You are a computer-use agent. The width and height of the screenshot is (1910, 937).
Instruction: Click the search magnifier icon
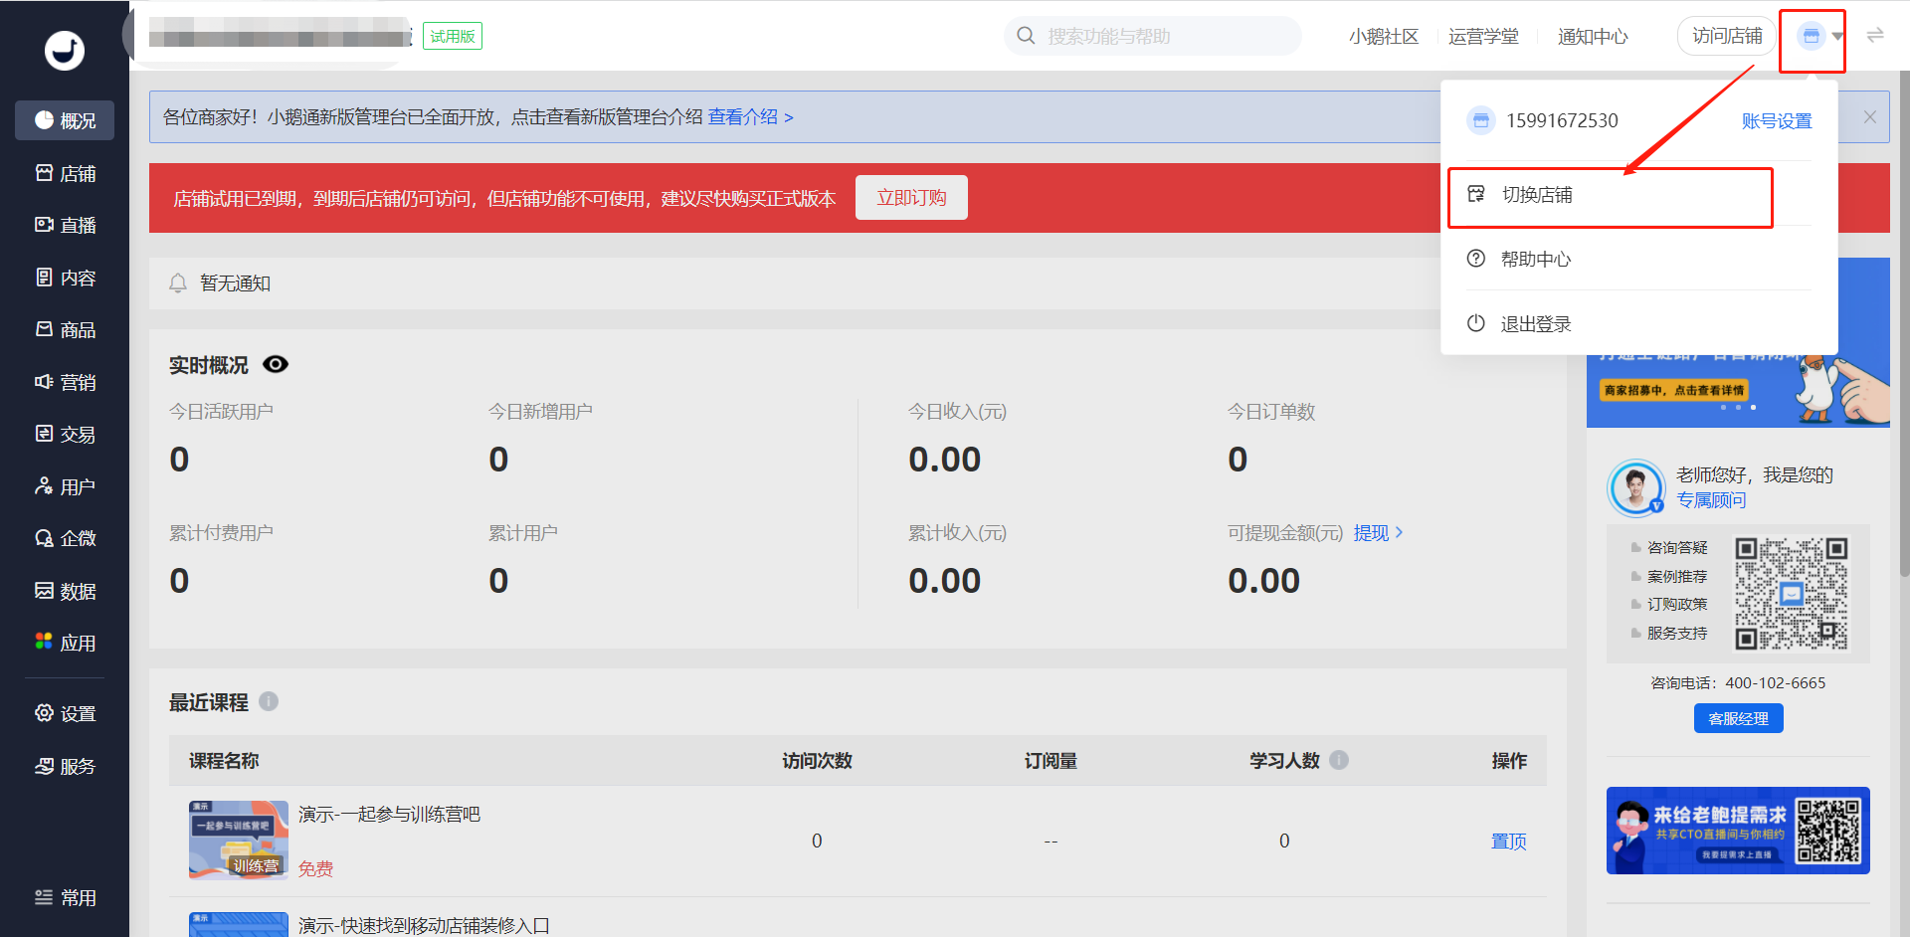[1026, 36]
